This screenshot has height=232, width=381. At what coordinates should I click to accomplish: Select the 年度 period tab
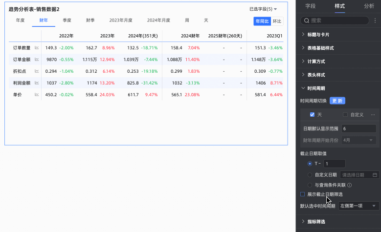click(21, 21)
